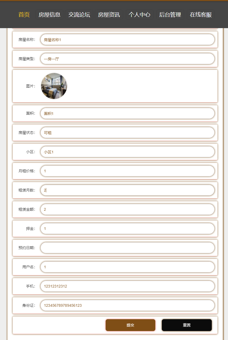The width and height of the screenshot is (228, 340).
Task: Go to 房屋资讯 news section
Action: (109, 15)
